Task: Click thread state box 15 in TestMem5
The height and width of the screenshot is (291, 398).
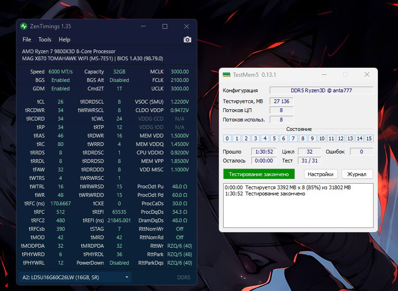Action: [x=369, y=138]
